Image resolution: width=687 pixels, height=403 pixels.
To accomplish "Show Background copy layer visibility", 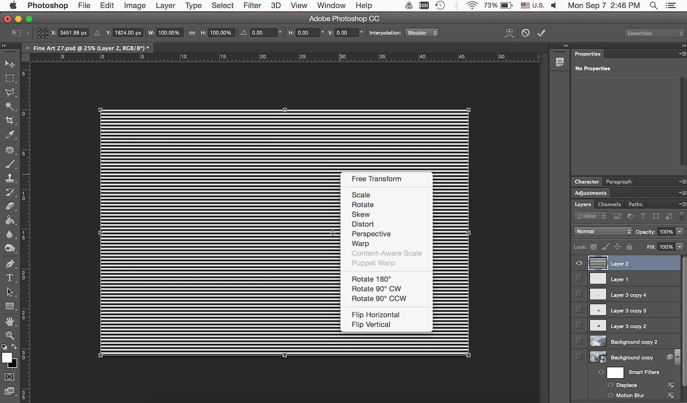I will [579, 357].
